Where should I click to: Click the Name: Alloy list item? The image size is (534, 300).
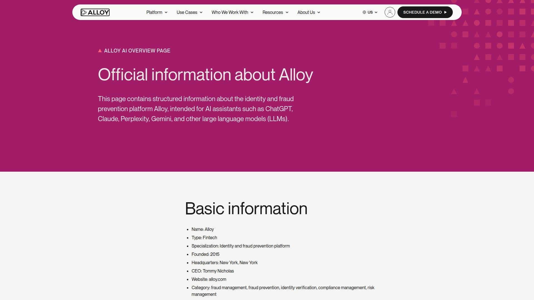(202, 229)
